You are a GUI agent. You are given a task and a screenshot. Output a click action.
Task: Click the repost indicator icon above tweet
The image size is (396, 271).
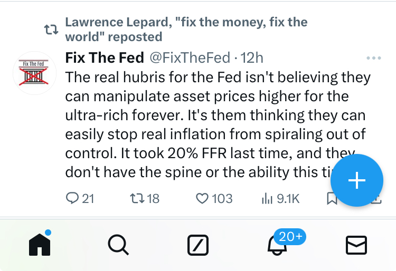(x=51, y=30)
